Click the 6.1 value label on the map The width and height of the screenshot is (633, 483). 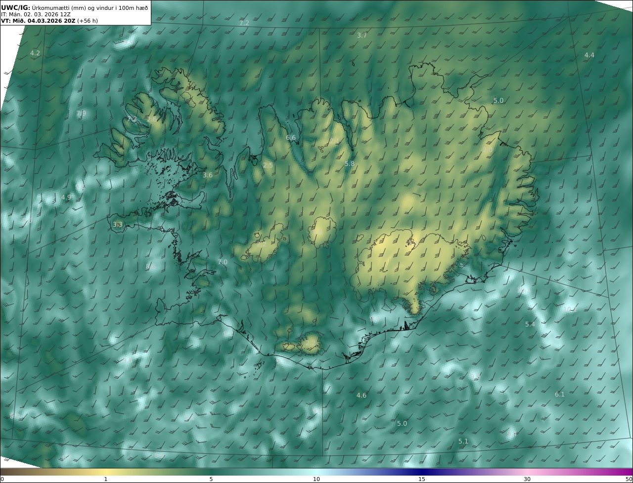(560, 394)
